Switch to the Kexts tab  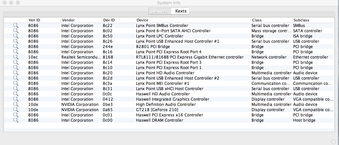[181, 11]
